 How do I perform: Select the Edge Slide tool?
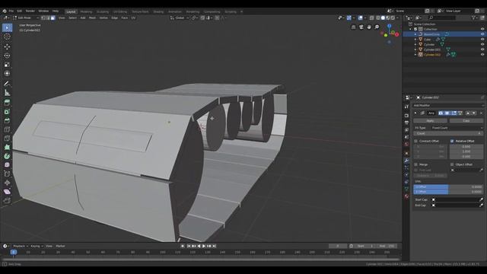click(7, 174)
